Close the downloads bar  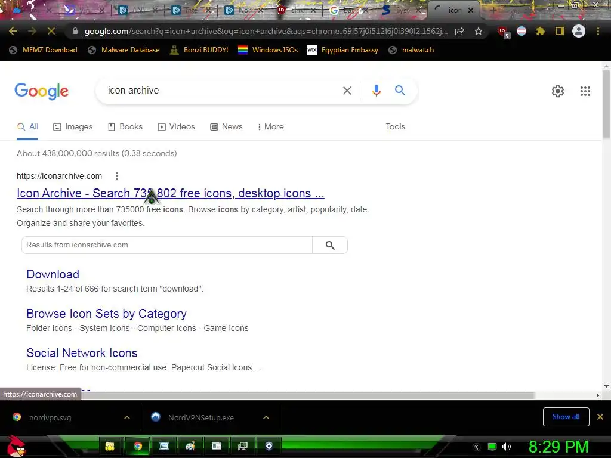600,417
